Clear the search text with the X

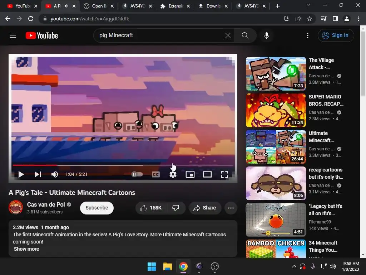click(x=228, y=35)
